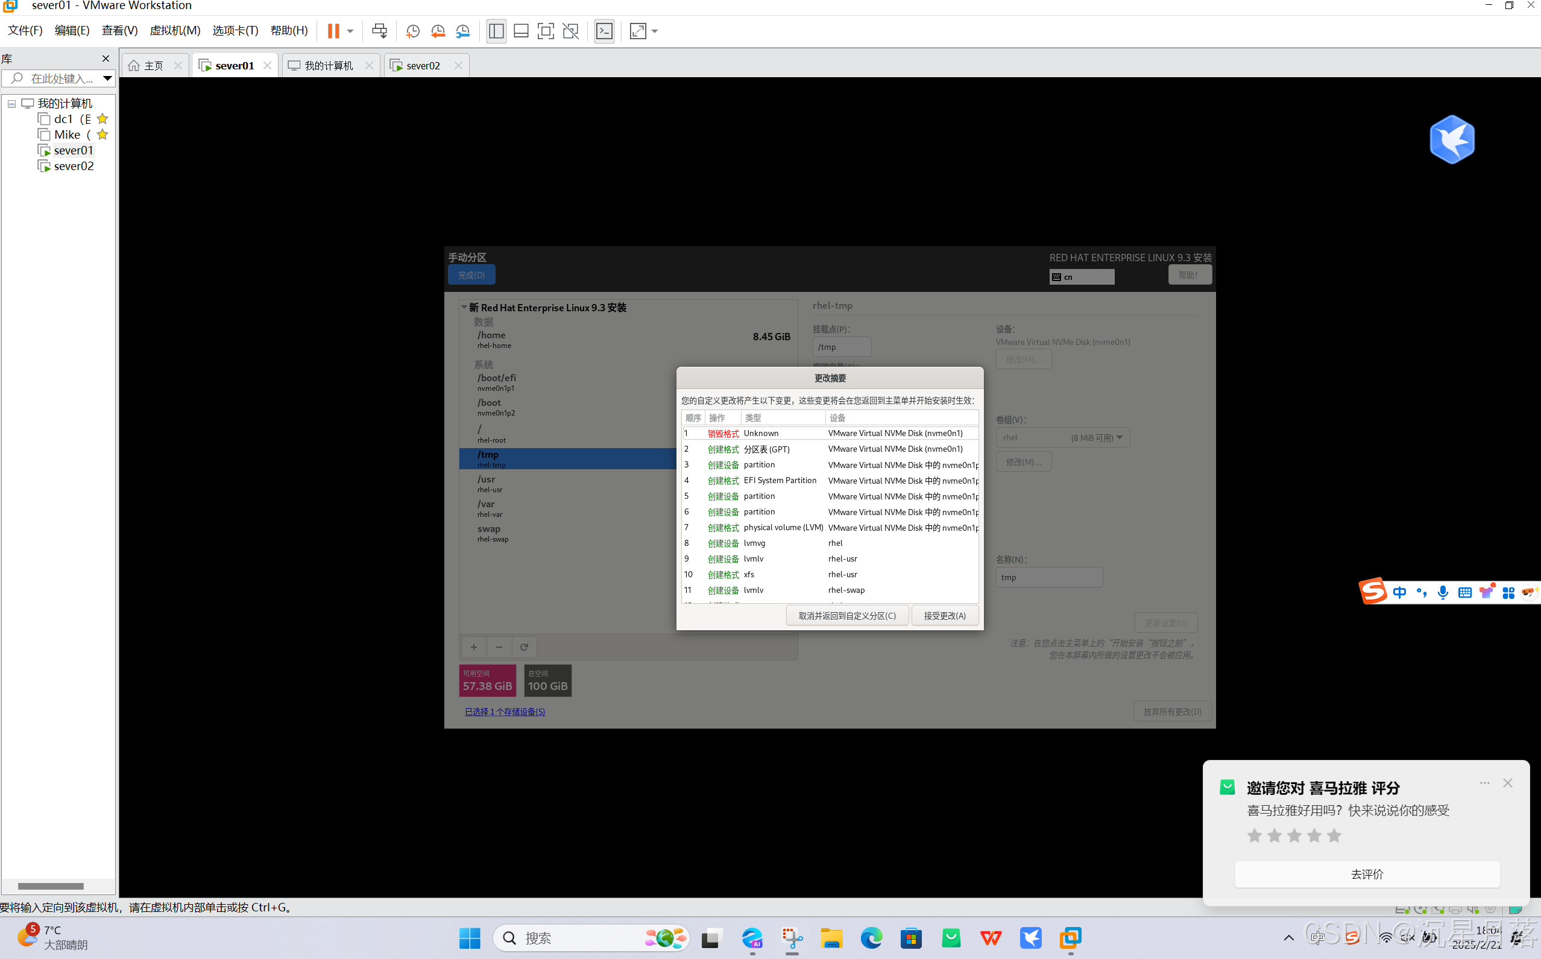Click the library horizontal scrollbar
This screenshot has width=1541, height=959.
pyautogui.click(x=51, y=886)
